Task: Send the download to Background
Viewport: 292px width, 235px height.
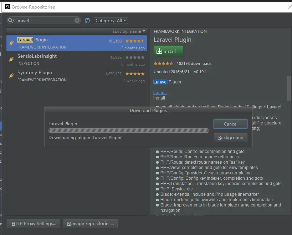Action: [x=231, y=138]
